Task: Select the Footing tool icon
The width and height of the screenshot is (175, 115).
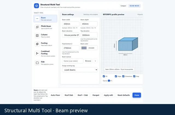Action: click(x=37, y=44)
